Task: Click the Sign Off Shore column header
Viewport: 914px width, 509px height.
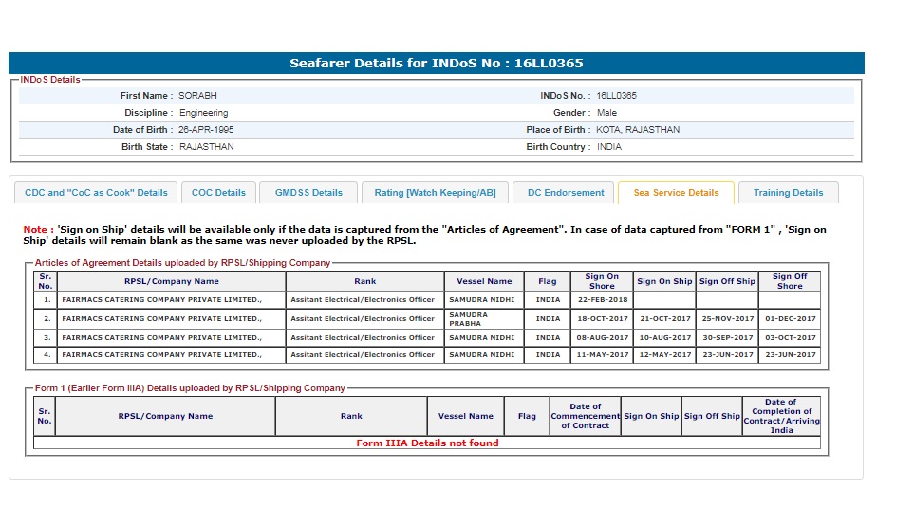Action: tap(789, 281)
